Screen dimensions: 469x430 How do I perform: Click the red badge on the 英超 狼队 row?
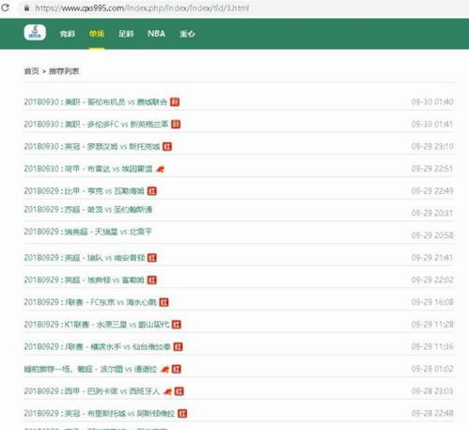[x=152, y=258]
